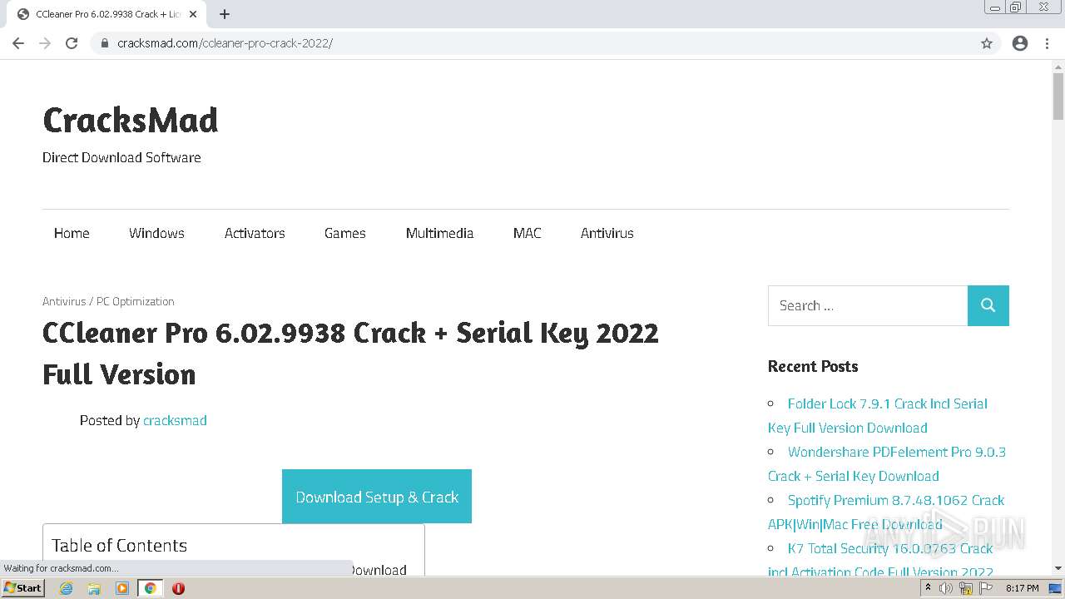Viewport: 1065px width, 599px height.
Task: Open the Multimedia navigation item
Action: pyautogui.click(x=439, y=233)
